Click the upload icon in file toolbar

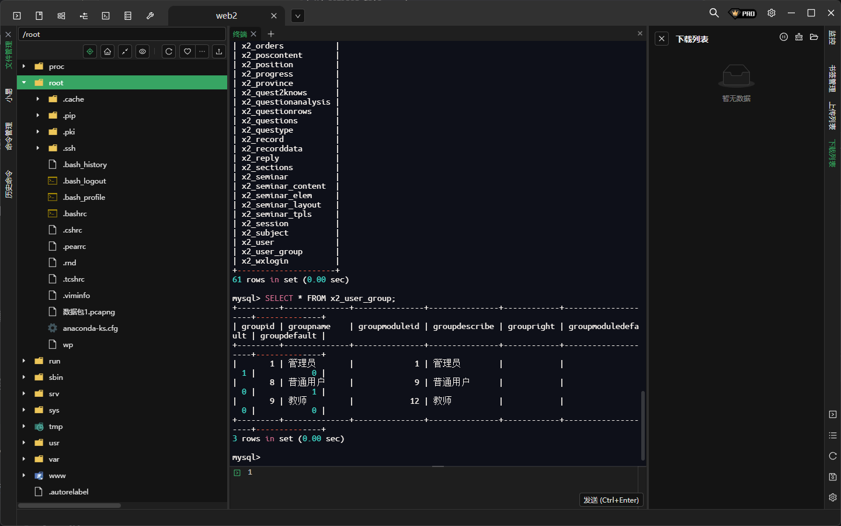coord(219,51)
